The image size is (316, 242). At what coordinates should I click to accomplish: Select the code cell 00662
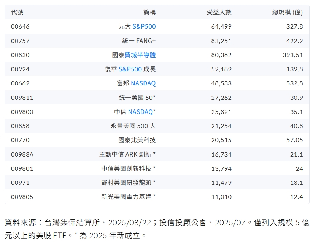coord(20,83)
